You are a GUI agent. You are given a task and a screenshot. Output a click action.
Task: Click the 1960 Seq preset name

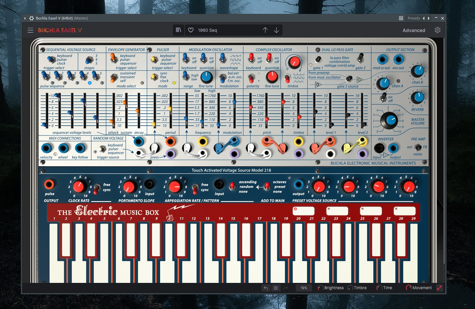[208, 30]
